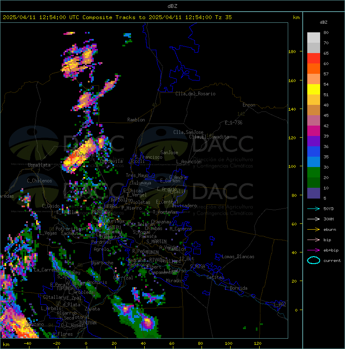This screenshot has height=349, width=345.
Task: Click the '57' value on the dBZ scale
Action: [x=326, y=74]
